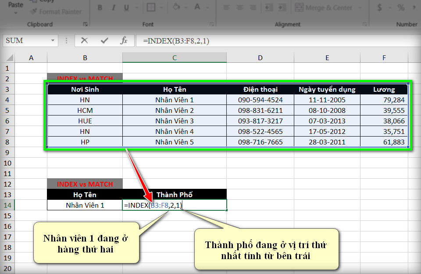The image size is (421, 274).
Task: Toggle Italic formatting in ribbon
Action: coord(114,7)
